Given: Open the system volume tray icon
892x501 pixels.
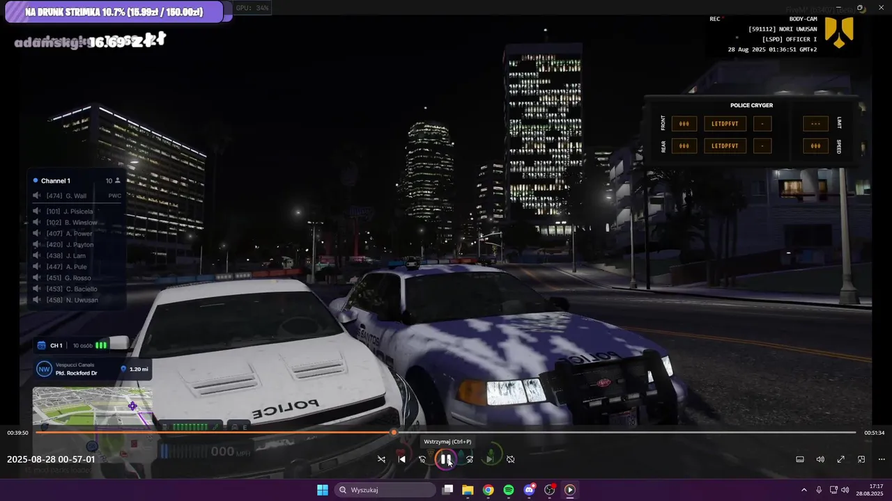Looking at the screenshot, I should [845, 490].
